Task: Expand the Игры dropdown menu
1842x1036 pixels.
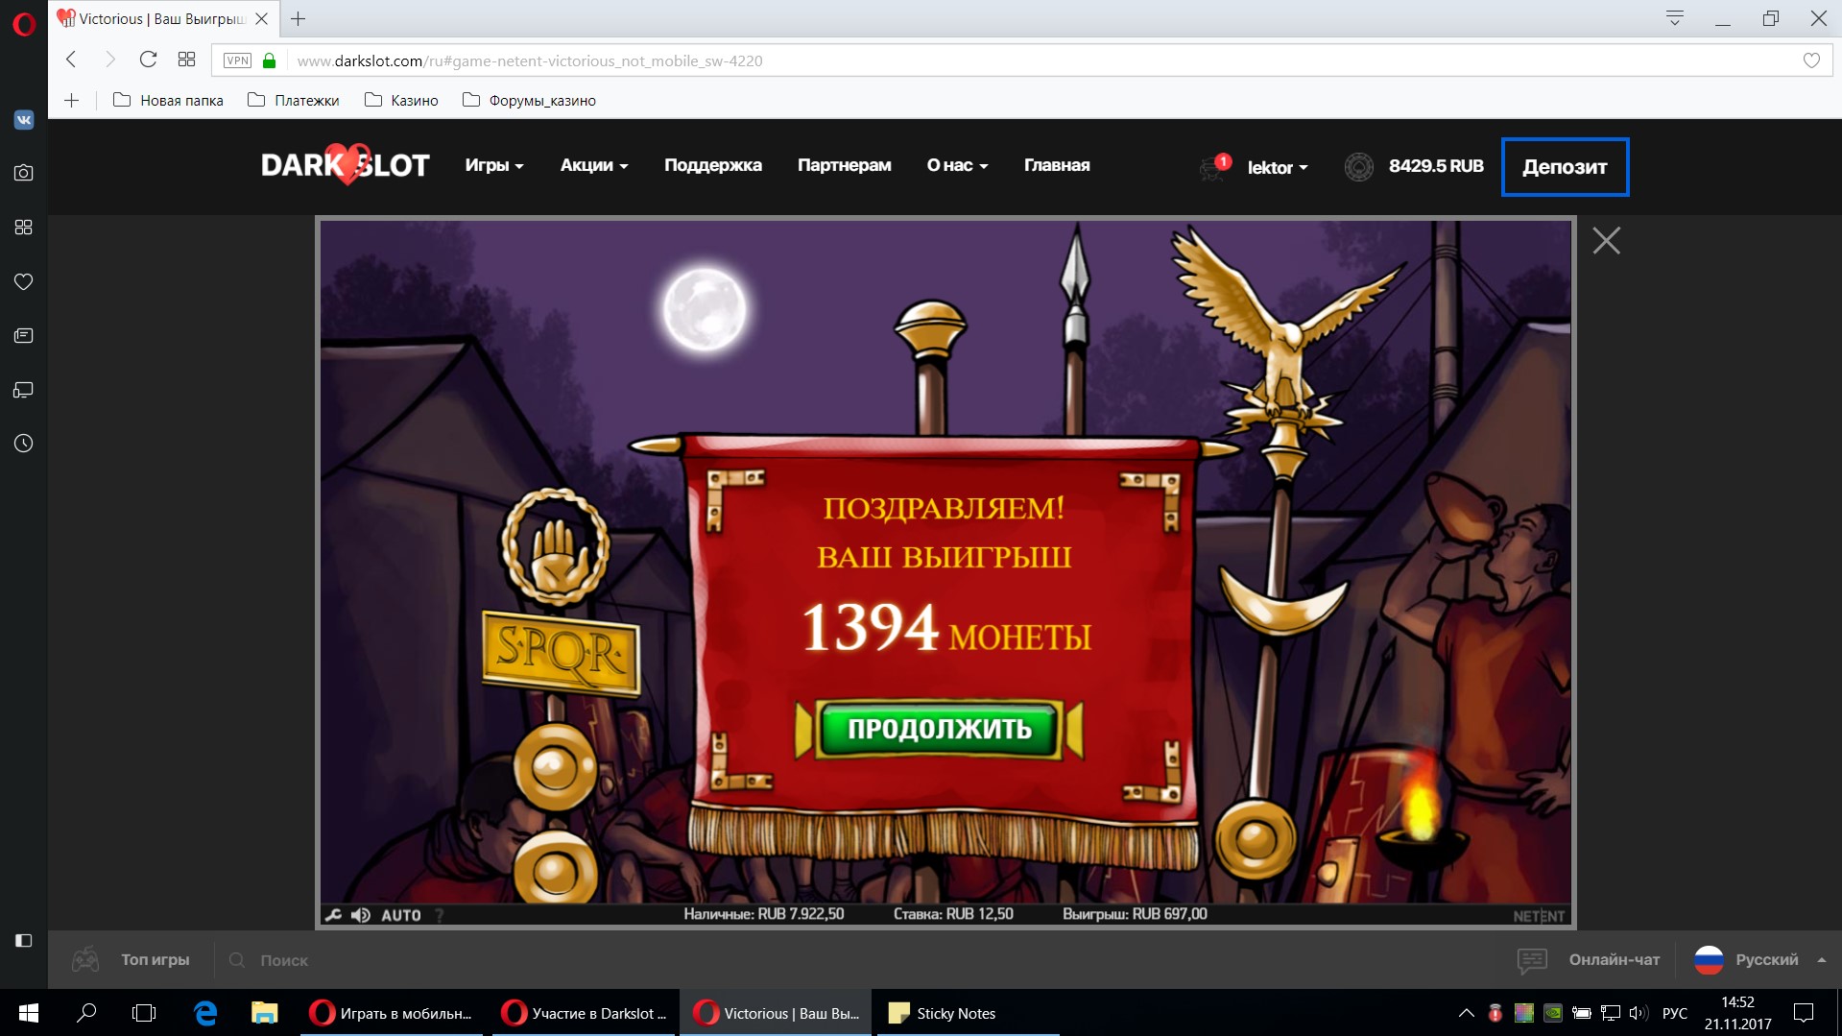Action: coord(494,165)
